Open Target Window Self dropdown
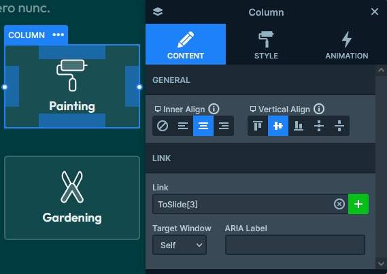Screen dimensions: 387x274 click(x=180, y=245)
